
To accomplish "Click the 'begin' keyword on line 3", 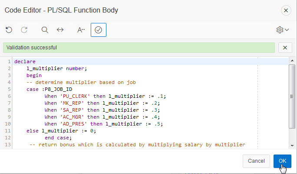I will click(x=34, y=75).
